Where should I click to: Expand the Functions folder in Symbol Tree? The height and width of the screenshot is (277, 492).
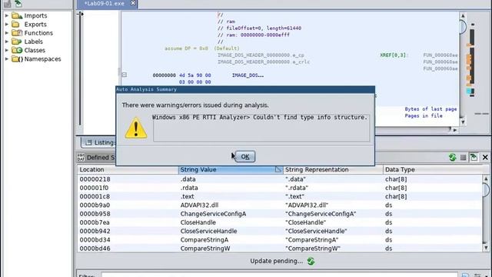pyautogui.click(x=7, y=32)
